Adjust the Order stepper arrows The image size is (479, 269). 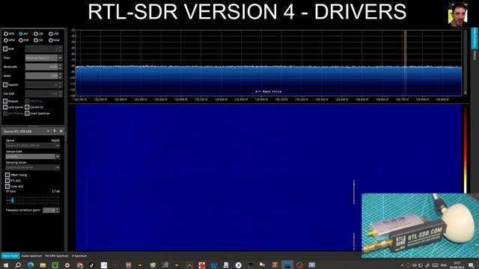click(60, 75)
